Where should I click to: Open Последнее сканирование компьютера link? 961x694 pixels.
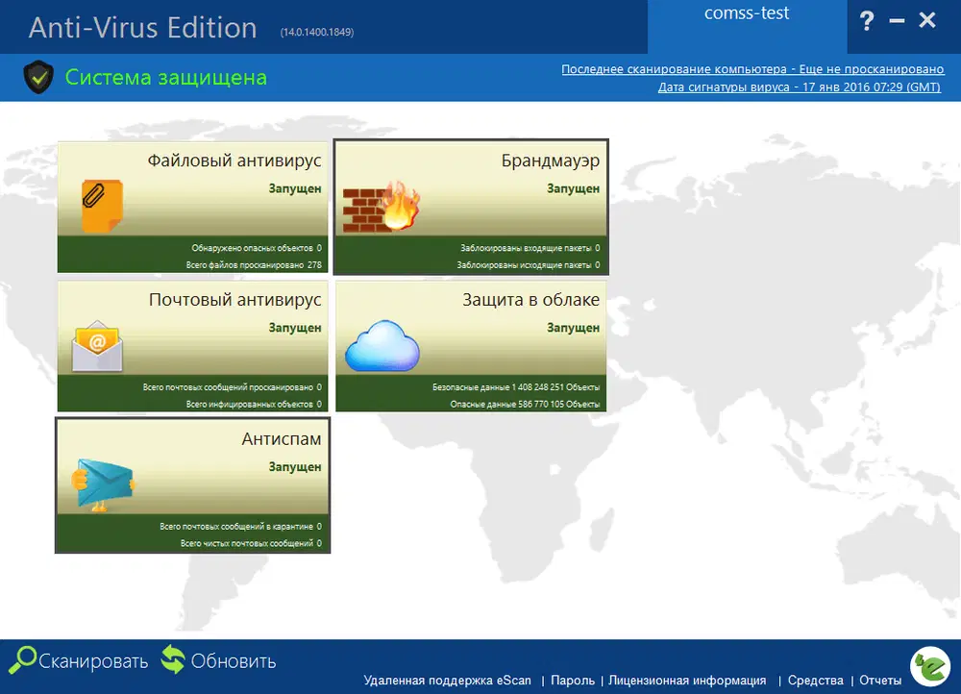[752, 69]
